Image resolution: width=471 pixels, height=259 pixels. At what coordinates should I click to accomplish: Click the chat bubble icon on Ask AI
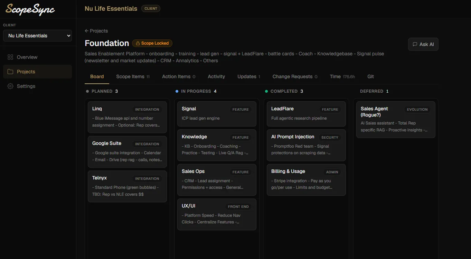tap(415, 44)
